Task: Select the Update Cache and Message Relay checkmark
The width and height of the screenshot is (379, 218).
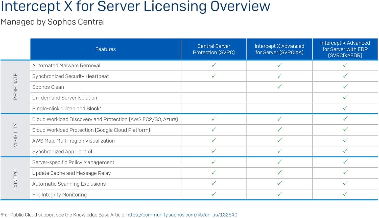Action: [x=214, y=173]
